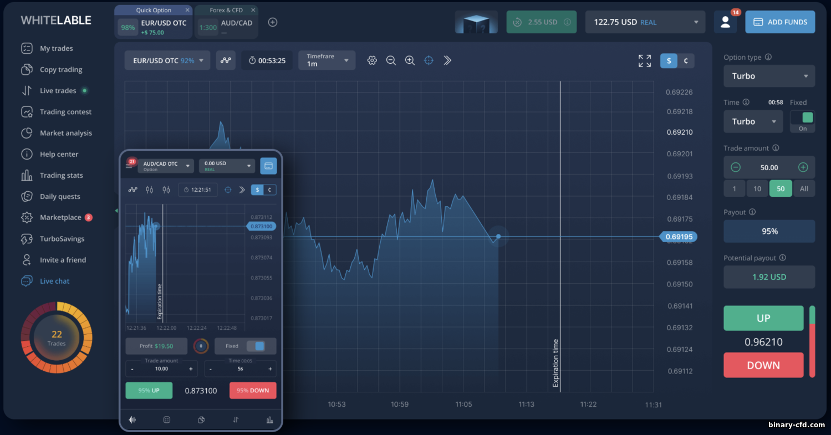
Task: Click the fullscreen expand icon above chart
Action: tap(645, 61)
